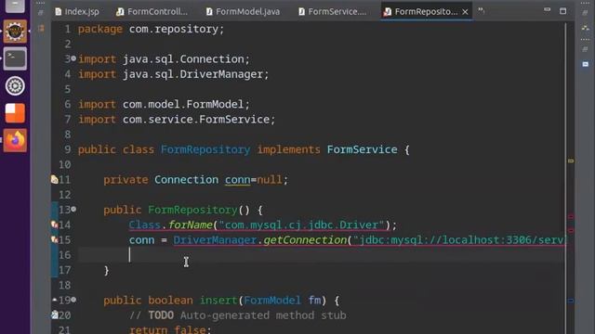
Task: Click the error marker on line 14
Action: pos(55,225)
